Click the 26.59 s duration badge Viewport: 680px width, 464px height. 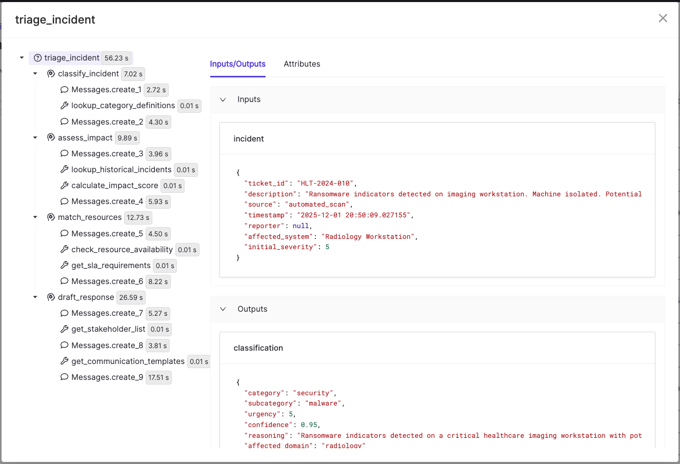pos(131,298)
